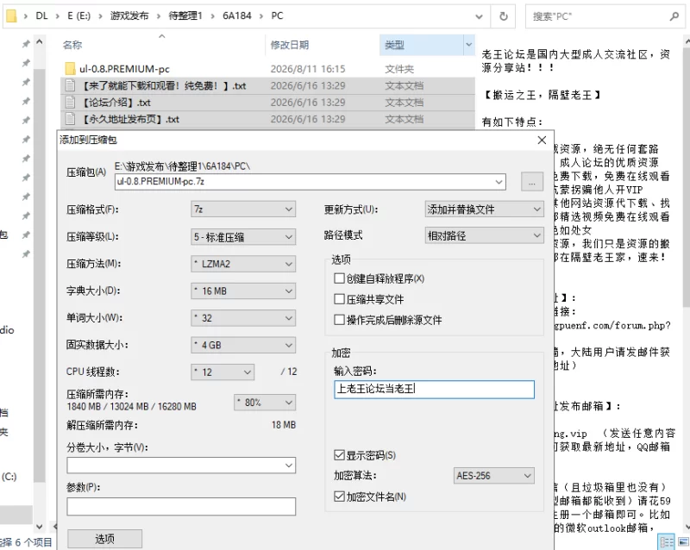Click the 【永久地址发布页】.txt file icon
The width and height of the screenshot is (690, 550).
70,119
